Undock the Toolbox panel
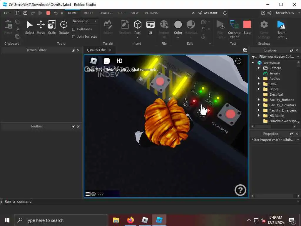 point(73,127)
